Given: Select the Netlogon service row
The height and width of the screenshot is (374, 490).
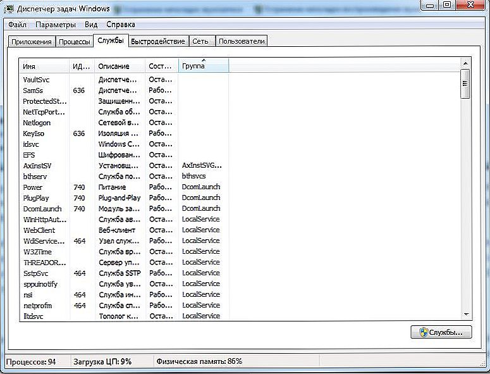Looking at the screenshot, I should click(x=124, y=123).
